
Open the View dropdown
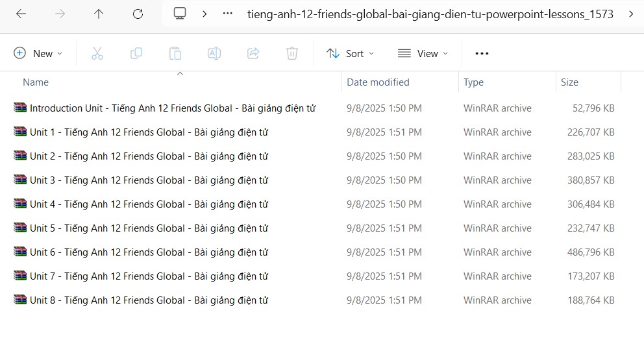[x=423, y=53]
